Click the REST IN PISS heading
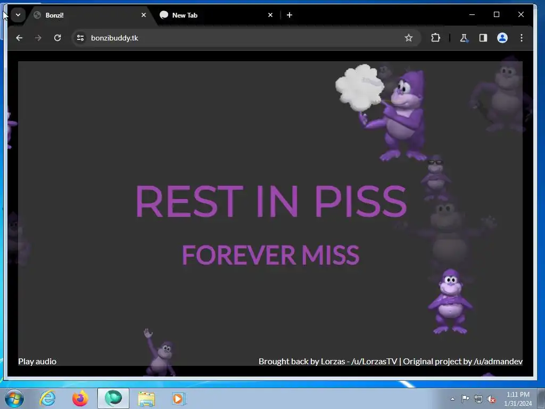Viewport: 545px width, 409px height. (271, 201)
